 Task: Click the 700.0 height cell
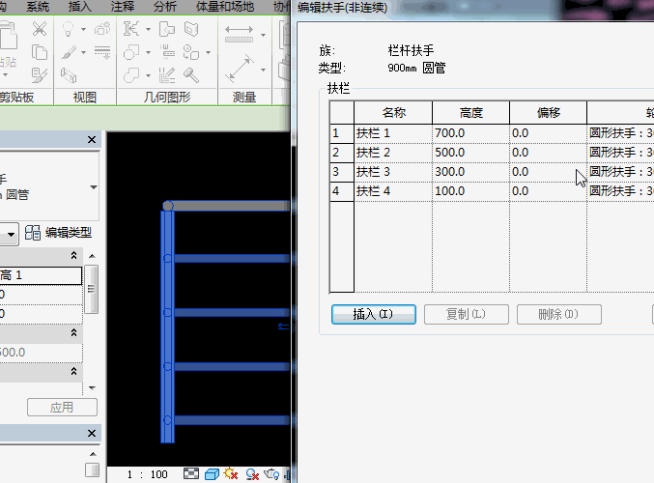pos(470,133)
